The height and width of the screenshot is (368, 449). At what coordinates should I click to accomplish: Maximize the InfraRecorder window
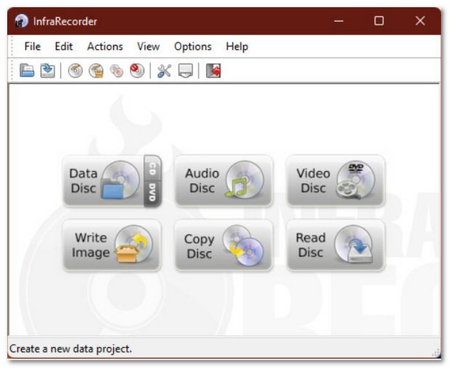click(379, 21)
